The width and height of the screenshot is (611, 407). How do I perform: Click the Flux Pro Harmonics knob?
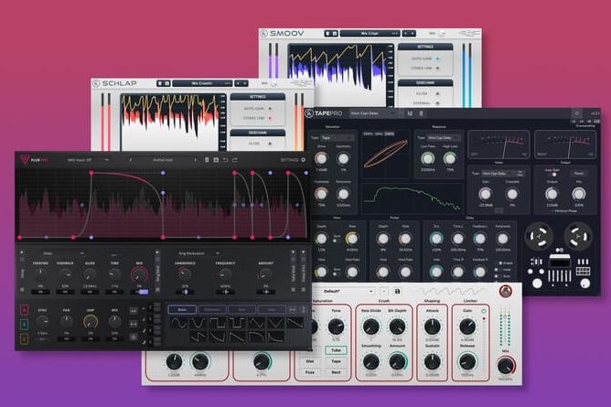[x=184, y=275]
